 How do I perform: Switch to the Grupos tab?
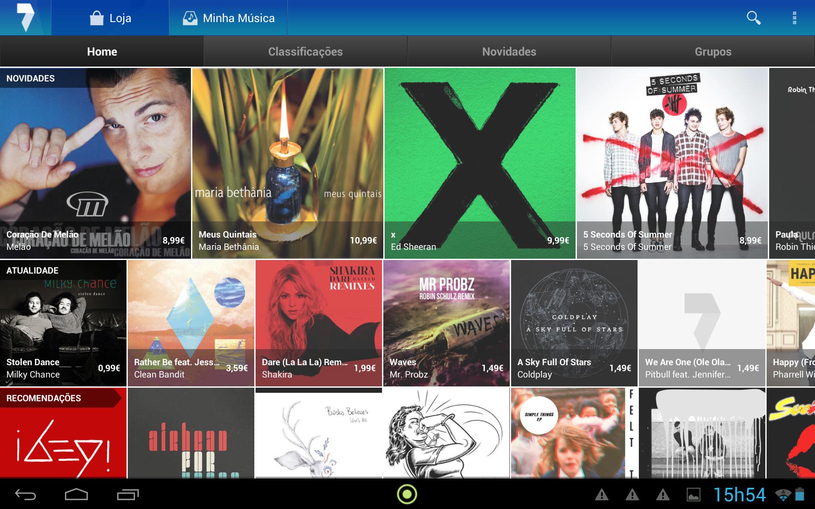pos(713,51)
